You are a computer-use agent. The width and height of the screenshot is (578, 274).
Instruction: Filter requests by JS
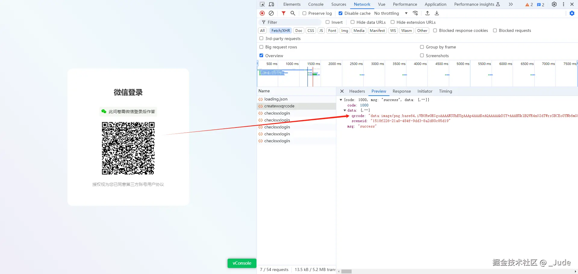point(321,30)
